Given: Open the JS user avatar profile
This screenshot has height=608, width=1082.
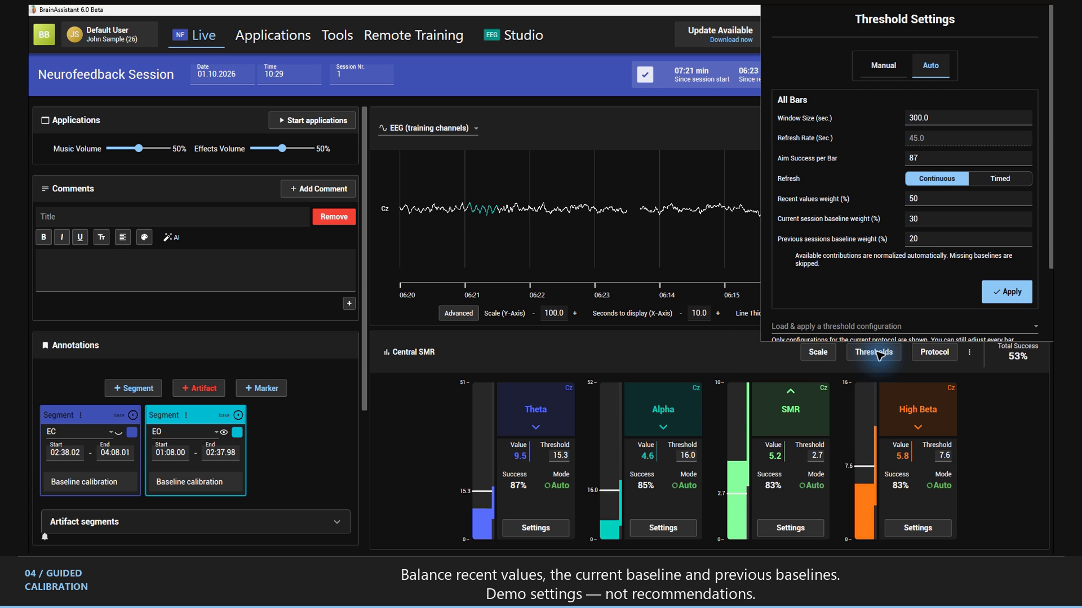Looking at the screenshot, I should pyautogui.click(x=74, y=35).
